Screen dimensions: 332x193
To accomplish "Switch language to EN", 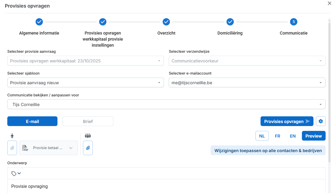I will pos(292,136).
